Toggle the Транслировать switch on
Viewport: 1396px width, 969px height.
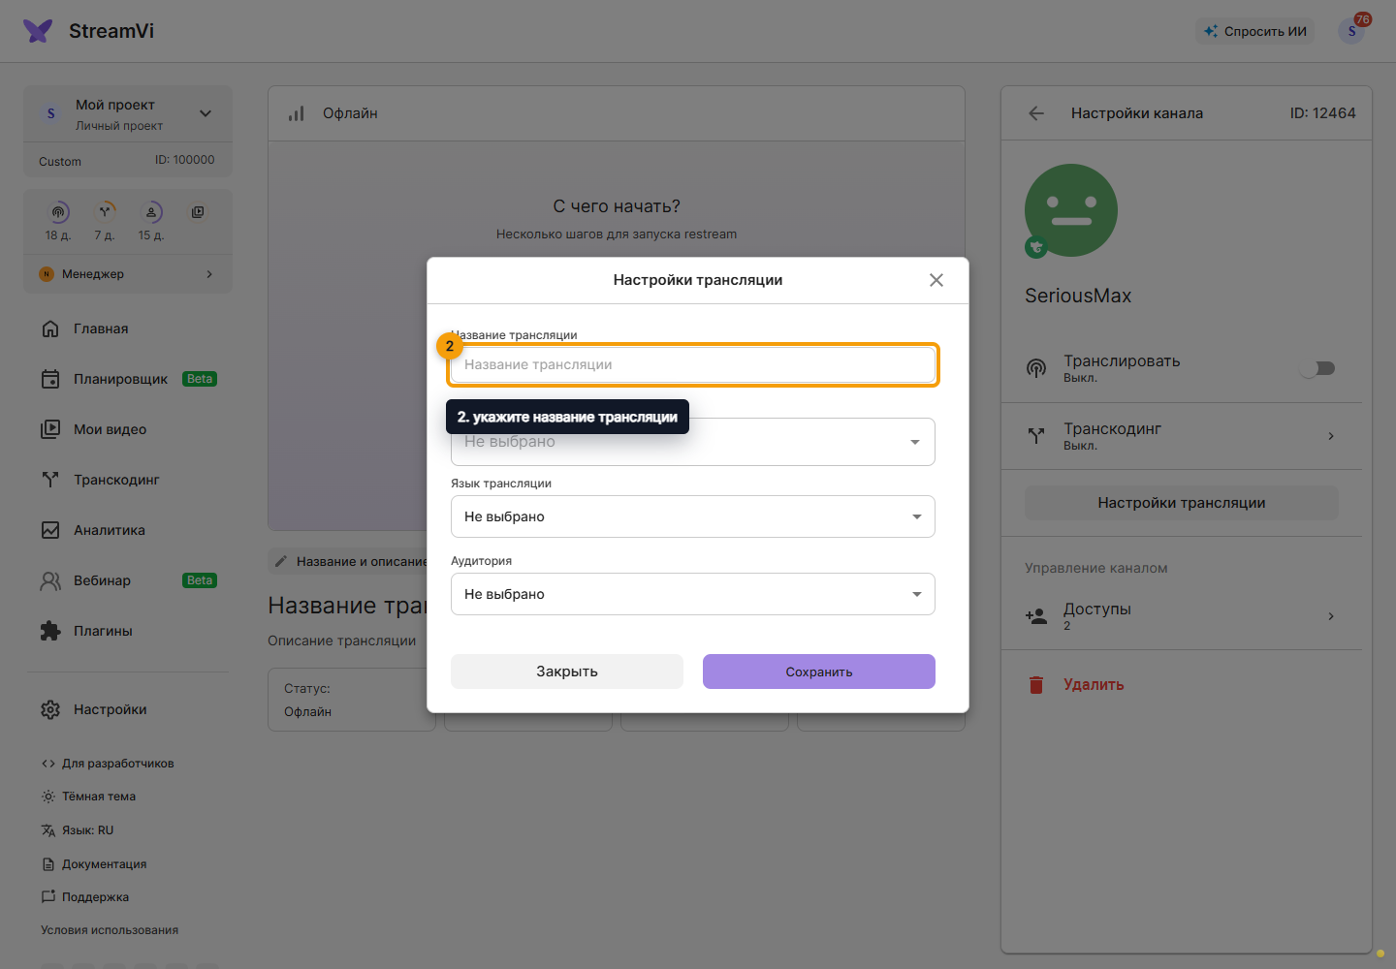click(x=1318, y=368)
